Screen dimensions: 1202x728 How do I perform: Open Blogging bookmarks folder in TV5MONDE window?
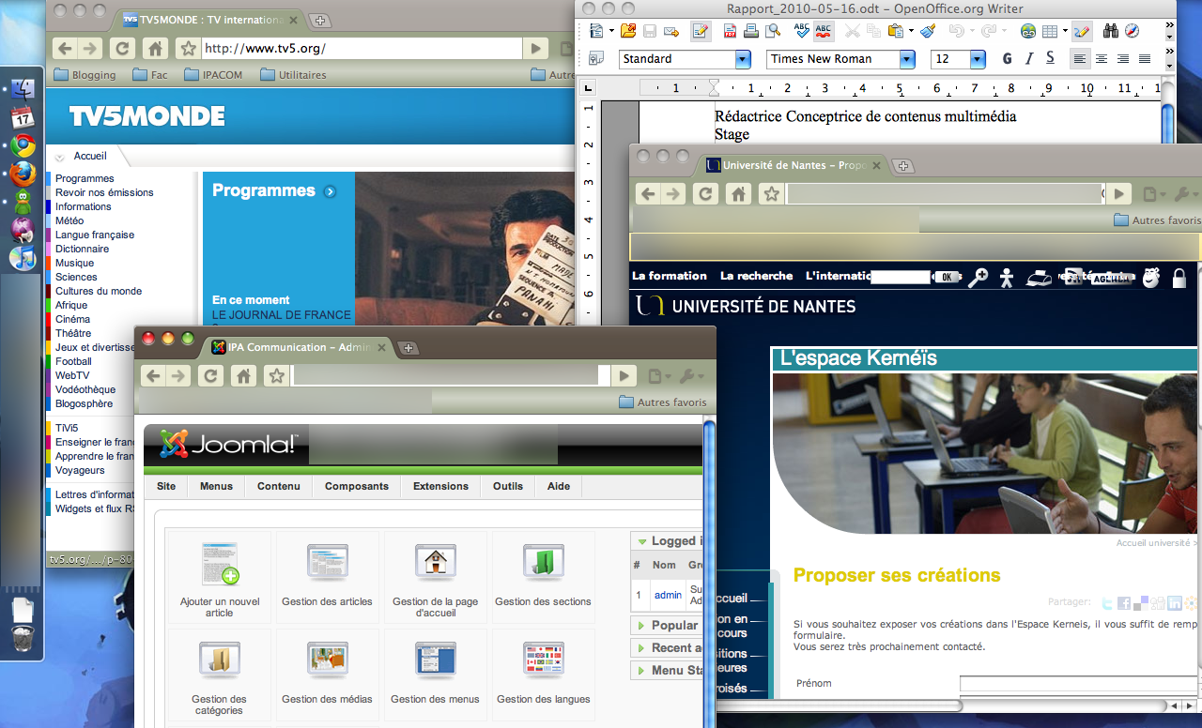tap(85, 75)
